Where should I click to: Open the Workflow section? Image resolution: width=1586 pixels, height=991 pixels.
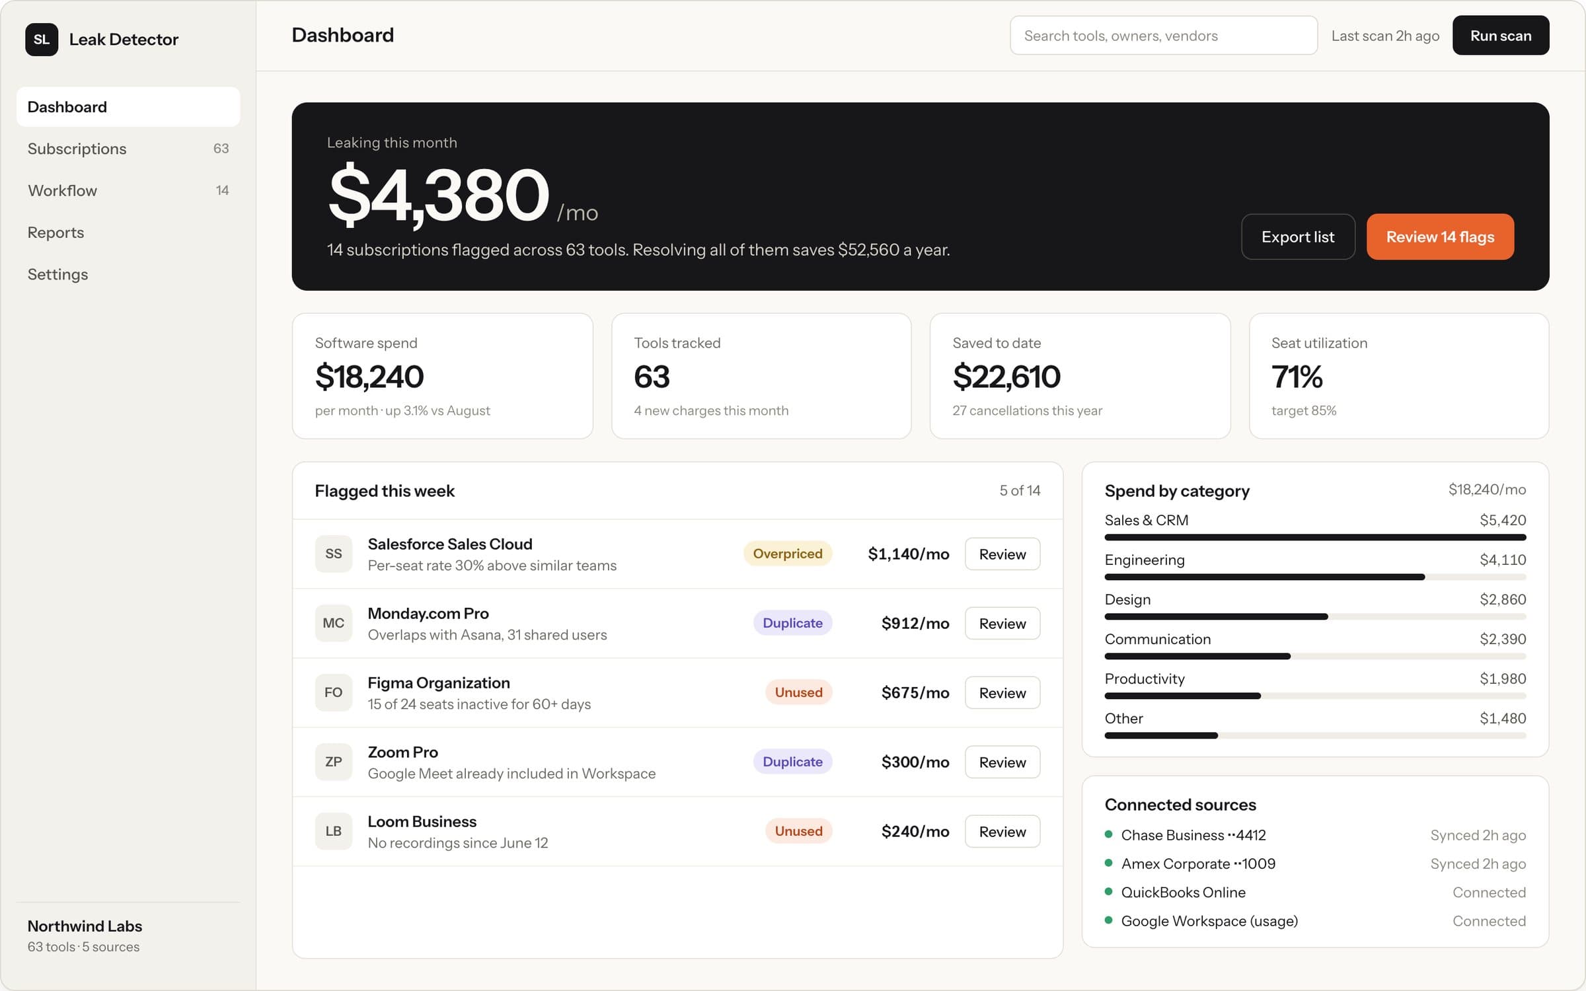point(128,190)
